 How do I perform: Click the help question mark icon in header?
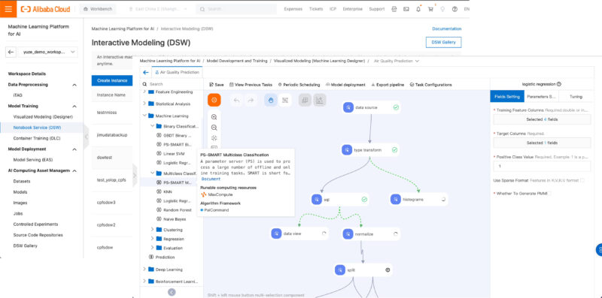tap(455, 9)
